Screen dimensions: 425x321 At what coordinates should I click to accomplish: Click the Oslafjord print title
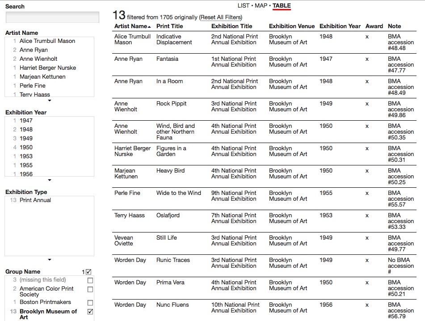coord(168,215)
